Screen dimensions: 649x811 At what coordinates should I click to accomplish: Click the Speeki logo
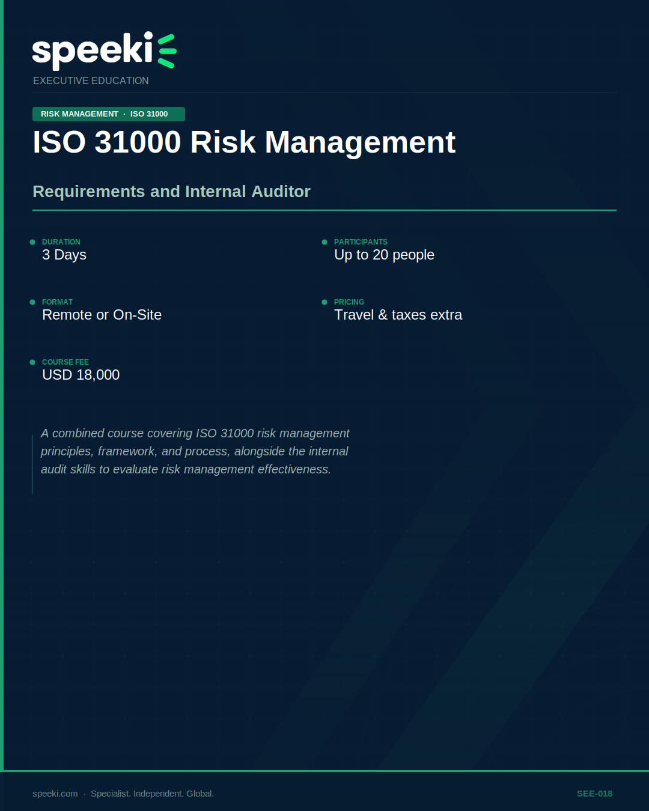tap(102, 51)
